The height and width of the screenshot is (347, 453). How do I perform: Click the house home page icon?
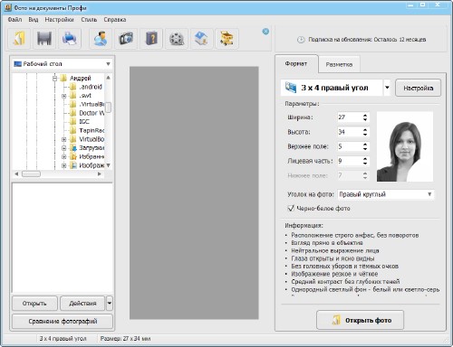tap(202, 39)
